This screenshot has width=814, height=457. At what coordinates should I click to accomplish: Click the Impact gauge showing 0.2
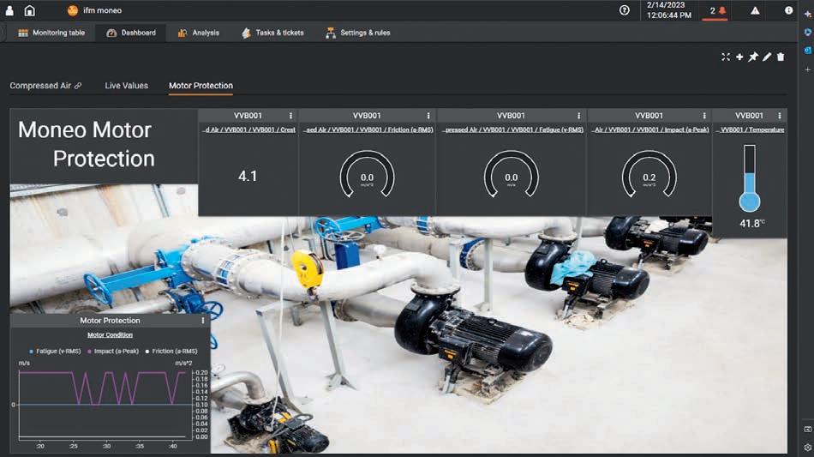649,175
